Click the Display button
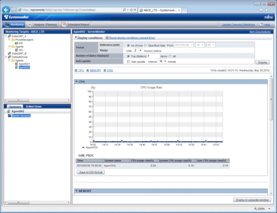Image resolution: width=277 pixels, height=213 pixels. click(263, 62)
